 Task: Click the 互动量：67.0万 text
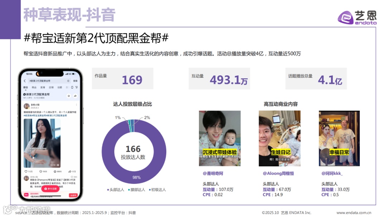(277, 190)
